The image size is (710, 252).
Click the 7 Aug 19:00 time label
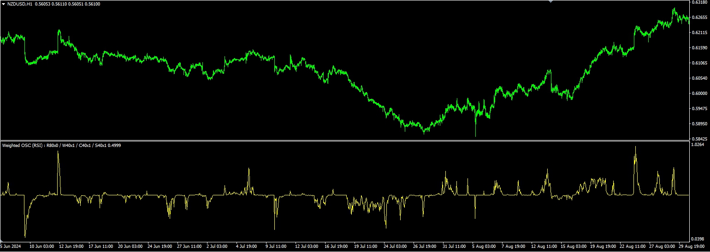(515, 246)
